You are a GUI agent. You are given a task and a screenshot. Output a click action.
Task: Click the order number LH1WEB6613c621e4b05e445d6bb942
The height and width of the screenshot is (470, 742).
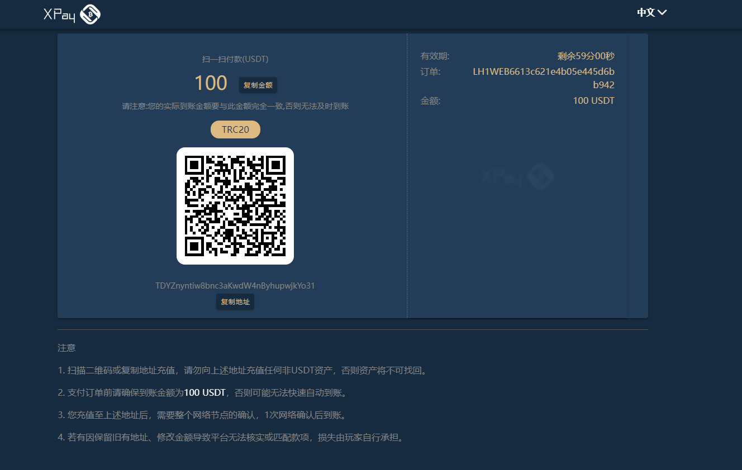coord(543,78)
